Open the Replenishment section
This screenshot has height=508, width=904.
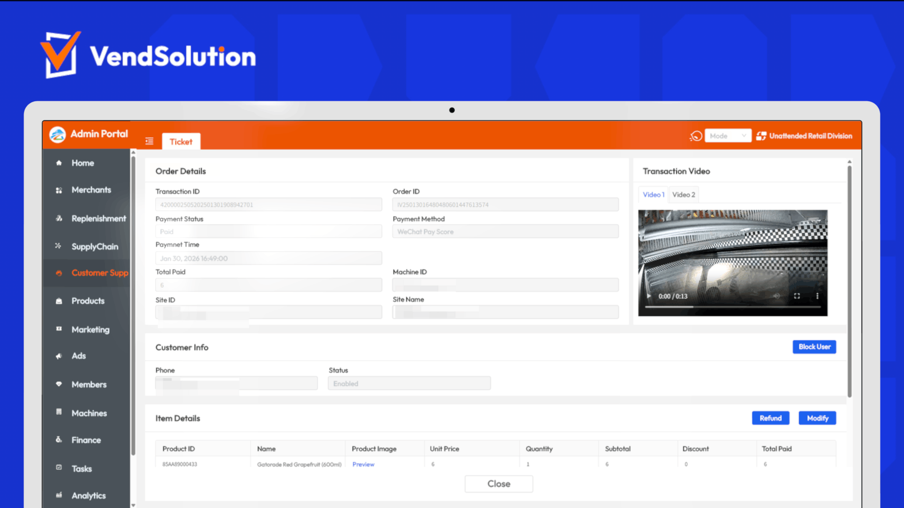click(x=99, y=218)
